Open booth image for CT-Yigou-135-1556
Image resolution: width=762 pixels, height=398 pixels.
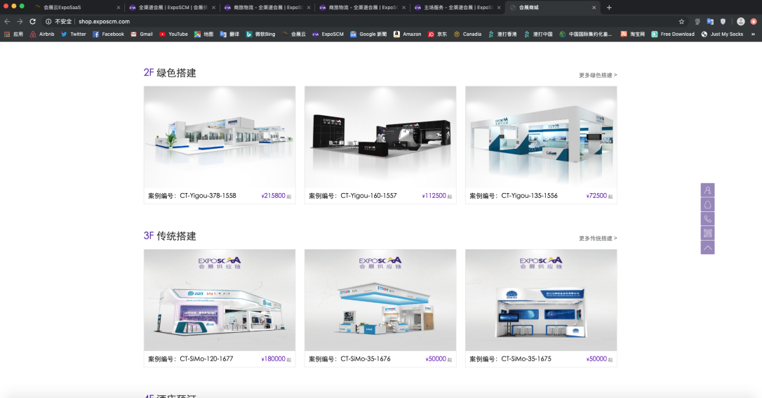pyautogui.click(x=541, y=137)
